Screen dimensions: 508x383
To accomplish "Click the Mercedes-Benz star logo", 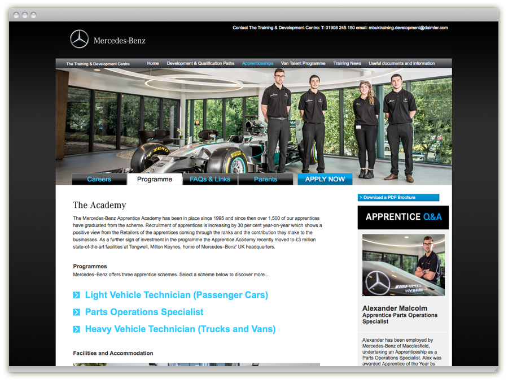I will click(80, 40).
